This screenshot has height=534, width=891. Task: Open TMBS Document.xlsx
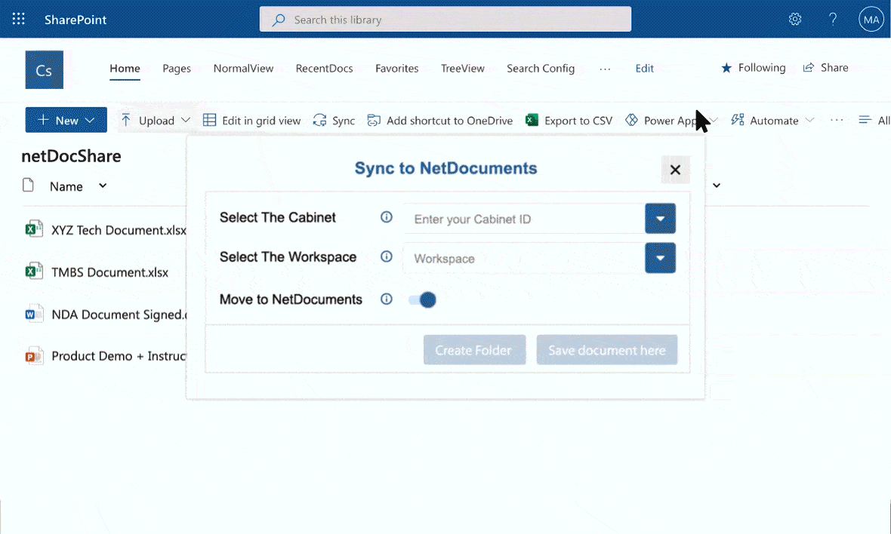109,272
